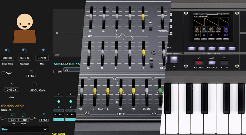
Task: Turn on the arpeggiator ON checkbox
Action: tap(55, 72)
